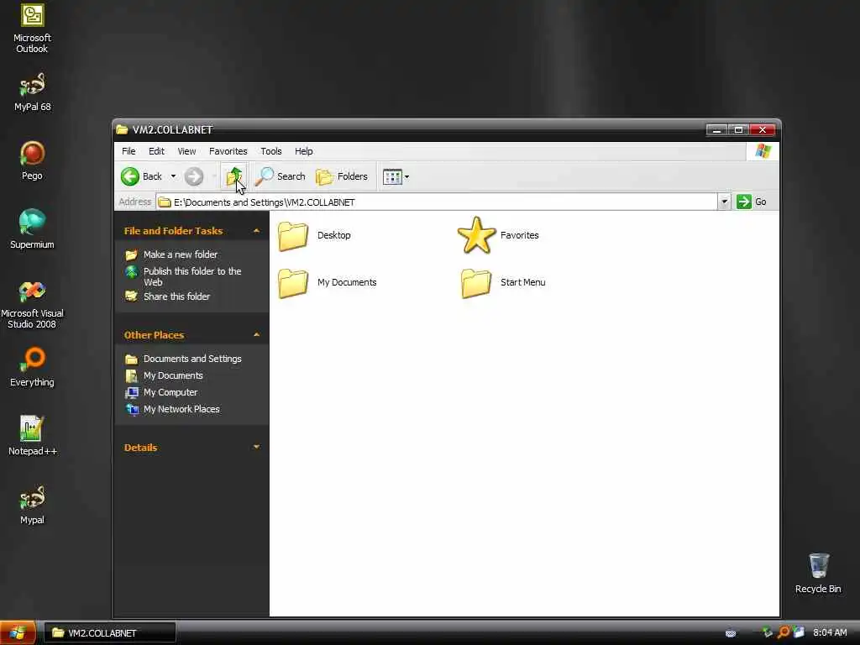860x645 pixels.
Task: Click Make a new folder
Action: tap(180, 254)
